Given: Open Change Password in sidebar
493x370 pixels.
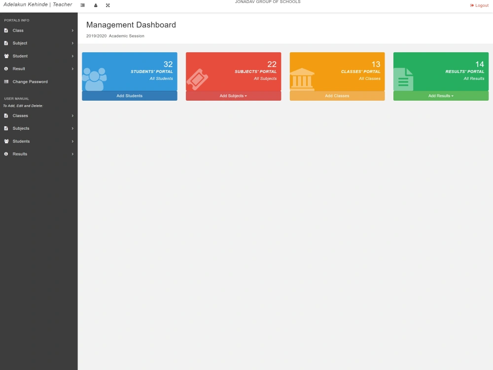Looking at the screenshot, I should coord(38,81).
